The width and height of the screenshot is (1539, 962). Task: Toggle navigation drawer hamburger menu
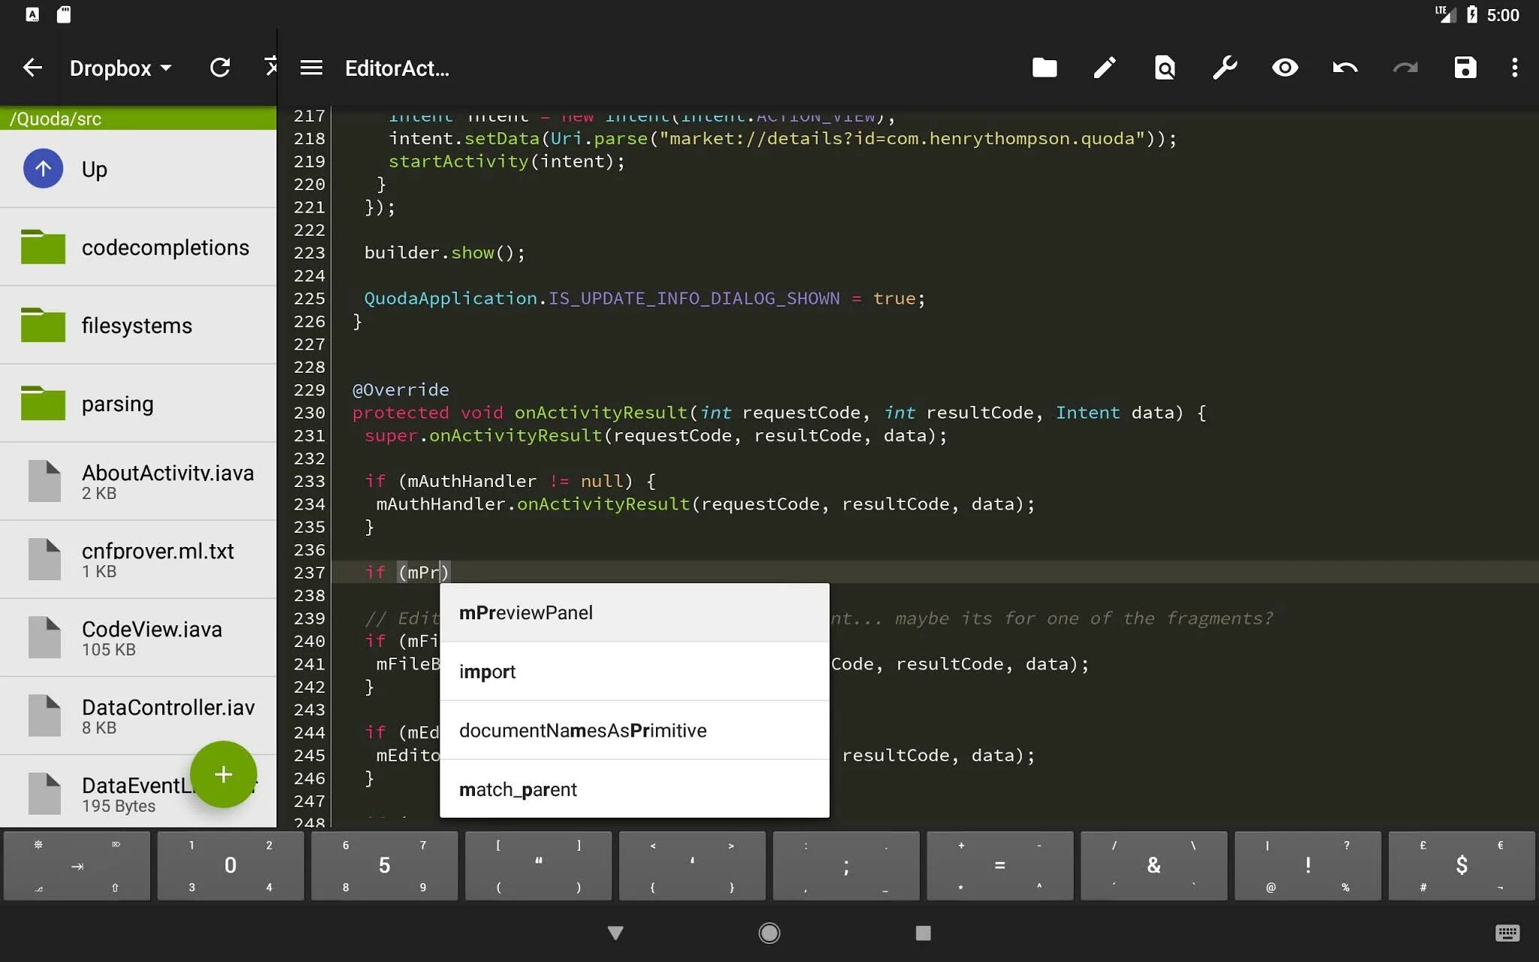pyautogui.click(x=311, y=68)
